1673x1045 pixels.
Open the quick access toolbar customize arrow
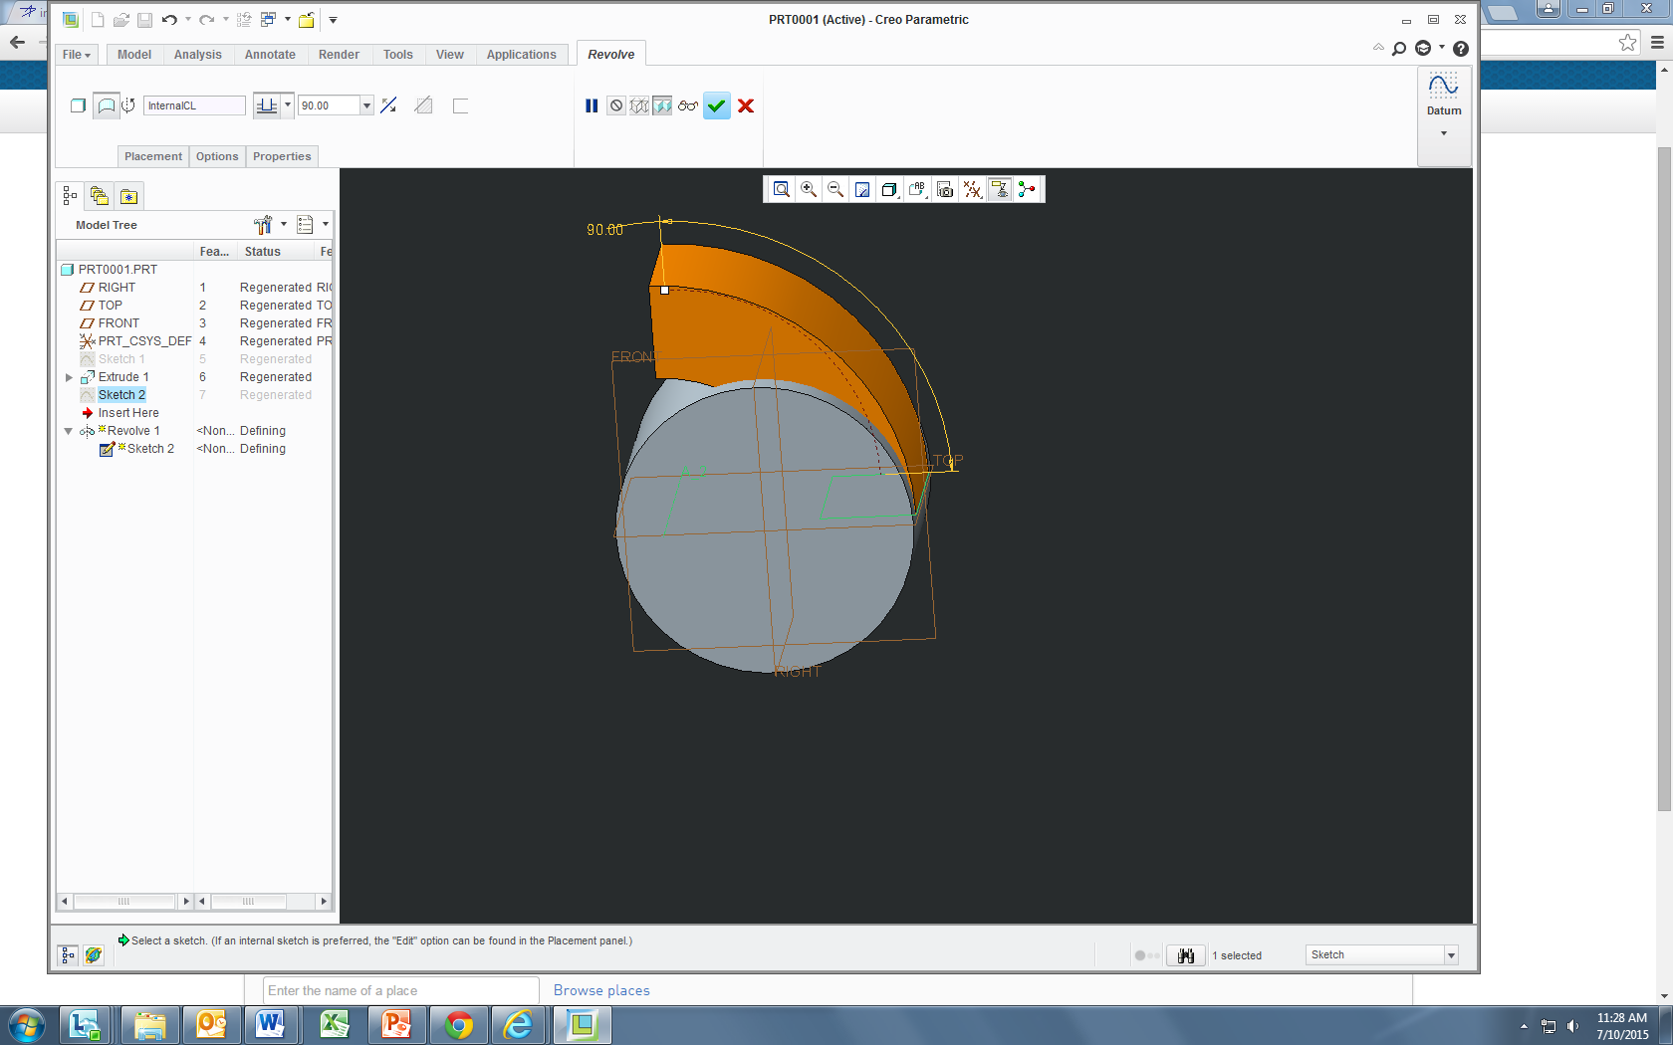(333, 20)
